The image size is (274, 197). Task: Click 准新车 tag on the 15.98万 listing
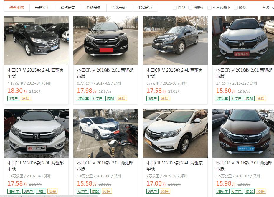223,191
